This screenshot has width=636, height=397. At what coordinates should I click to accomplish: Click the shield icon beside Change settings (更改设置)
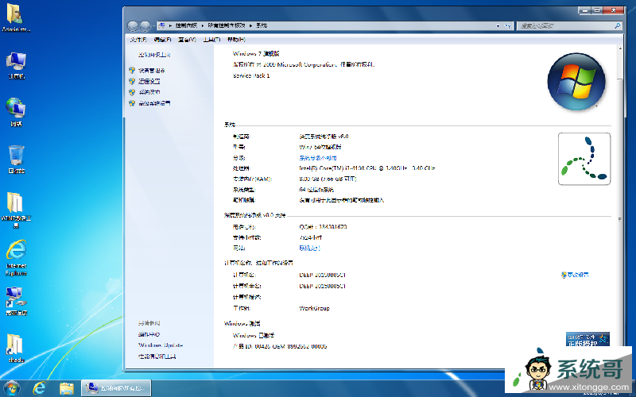(564, 275)
